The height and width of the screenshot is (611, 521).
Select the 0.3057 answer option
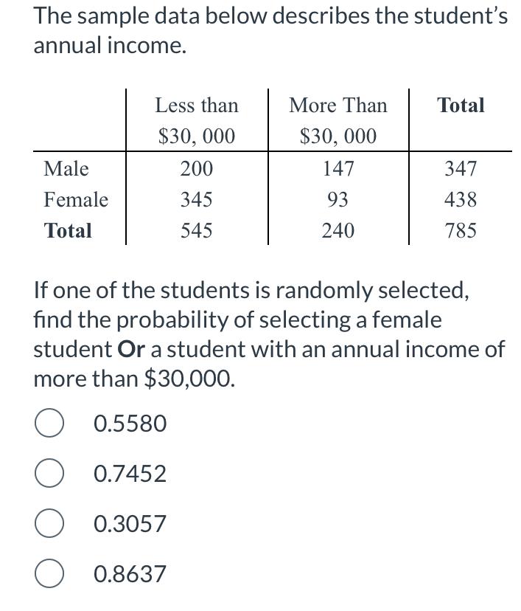point(129,524)
